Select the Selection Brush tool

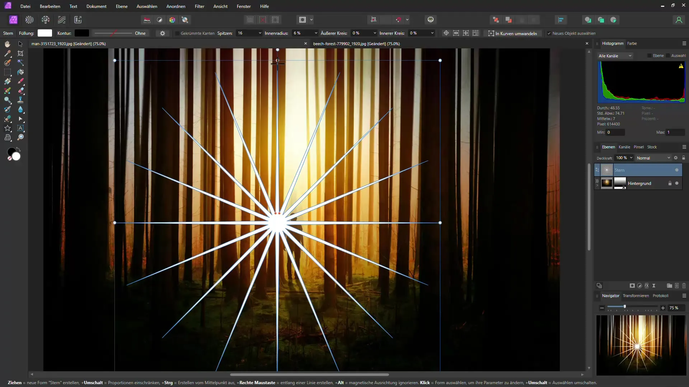pos(8,63)
